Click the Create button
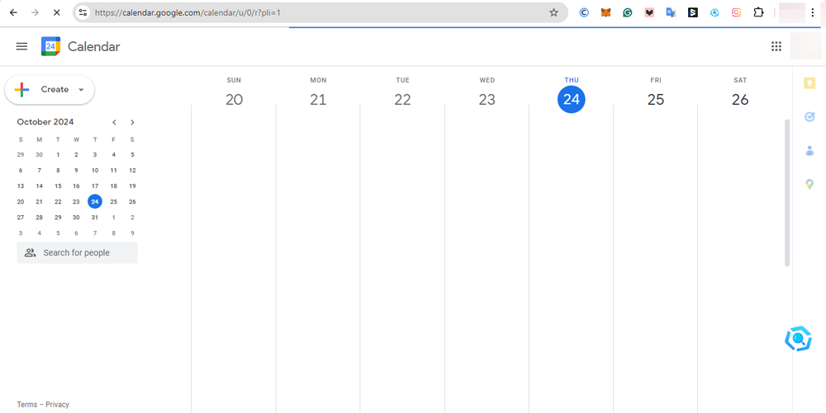This screenshot has width=826, height=413. pos(50,90)
